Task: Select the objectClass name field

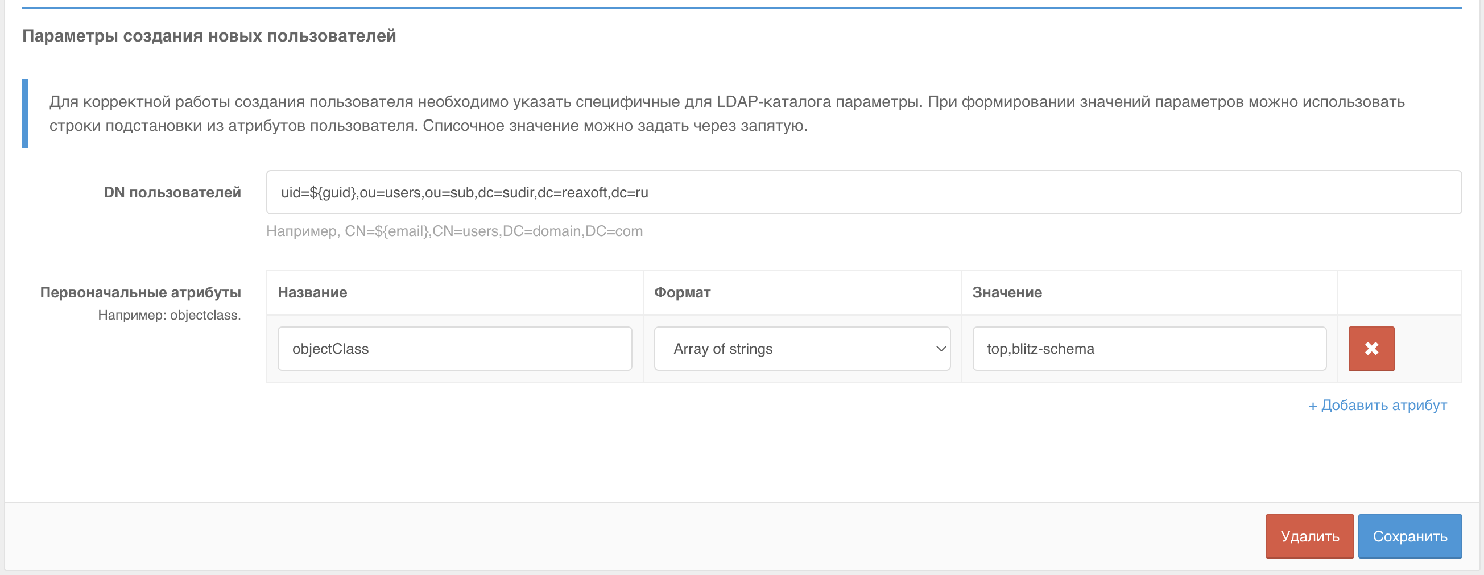Action: (x=454, y=349)
